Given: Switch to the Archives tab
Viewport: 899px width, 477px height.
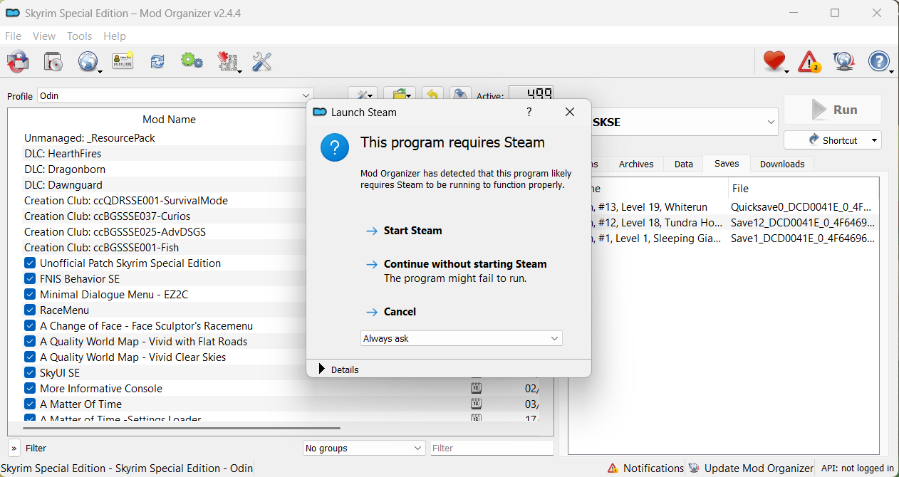Looking at the screenshot, I should pos(636,164).
